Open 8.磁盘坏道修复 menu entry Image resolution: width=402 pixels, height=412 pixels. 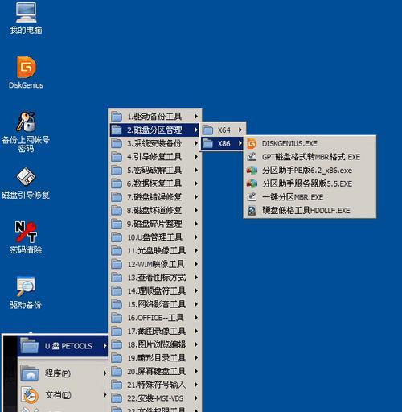coord(154,210)
